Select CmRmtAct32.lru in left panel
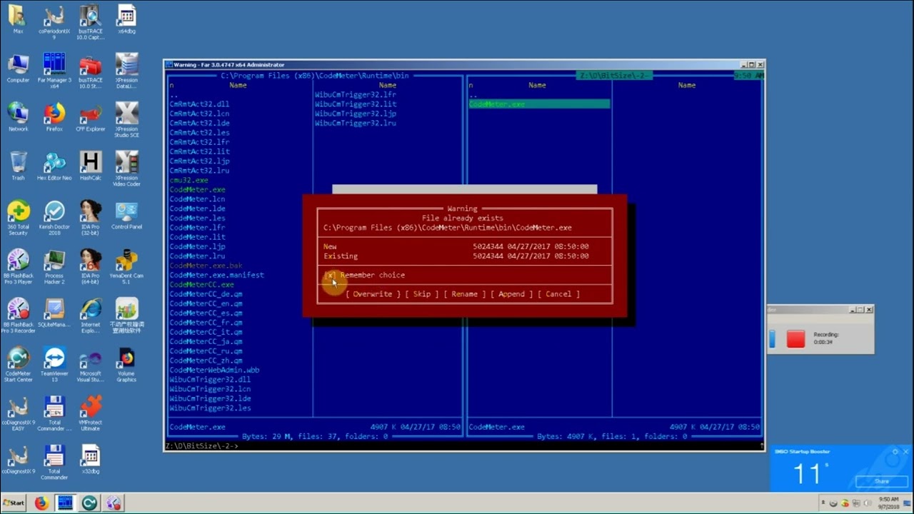Viewport: 914px width, 514px height. click(x=199, y=171)
